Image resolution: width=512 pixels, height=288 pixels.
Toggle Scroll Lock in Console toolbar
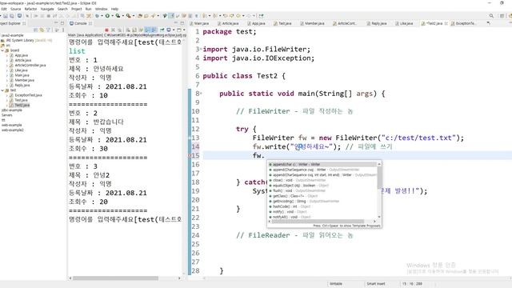[x=134, y=30]
